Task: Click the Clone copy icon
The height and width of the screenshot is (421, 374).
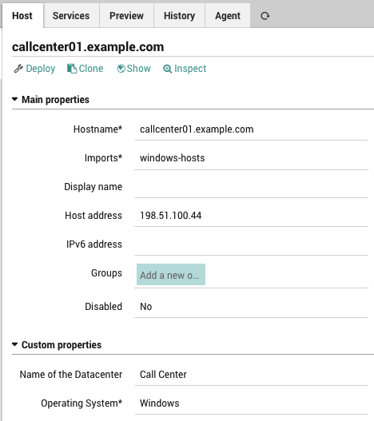Action: 72,69
